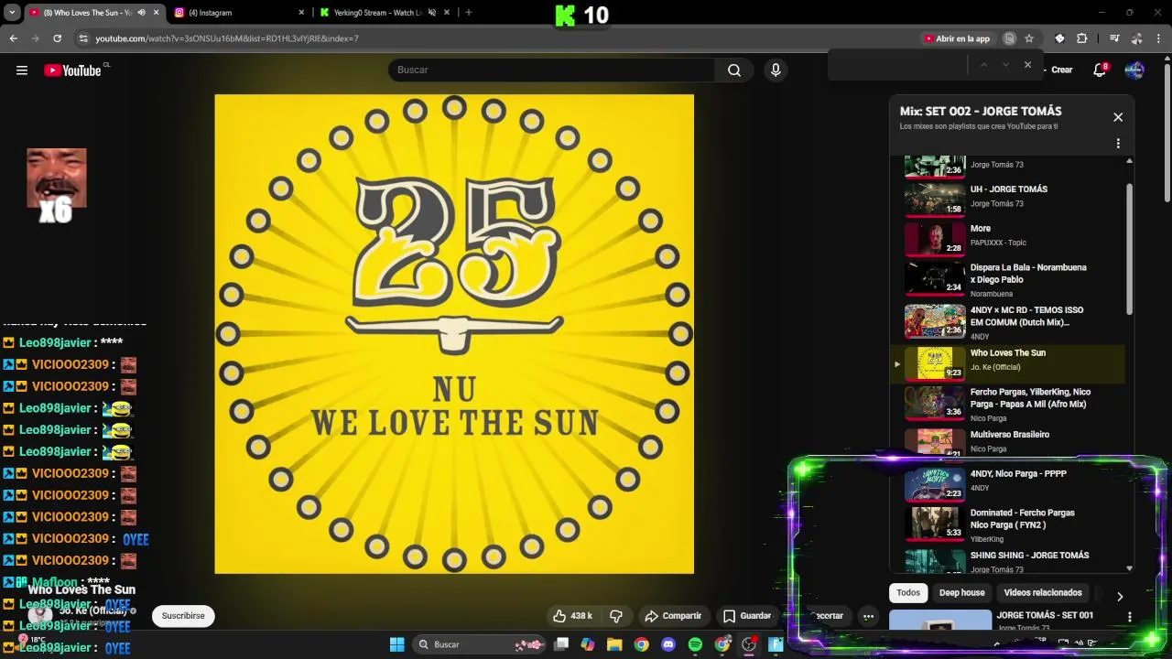Image resolution: width=1172 pixels, height=659 pixels.
Task: Open options for SET 001 recommendation
Action: coord(1130,617)
